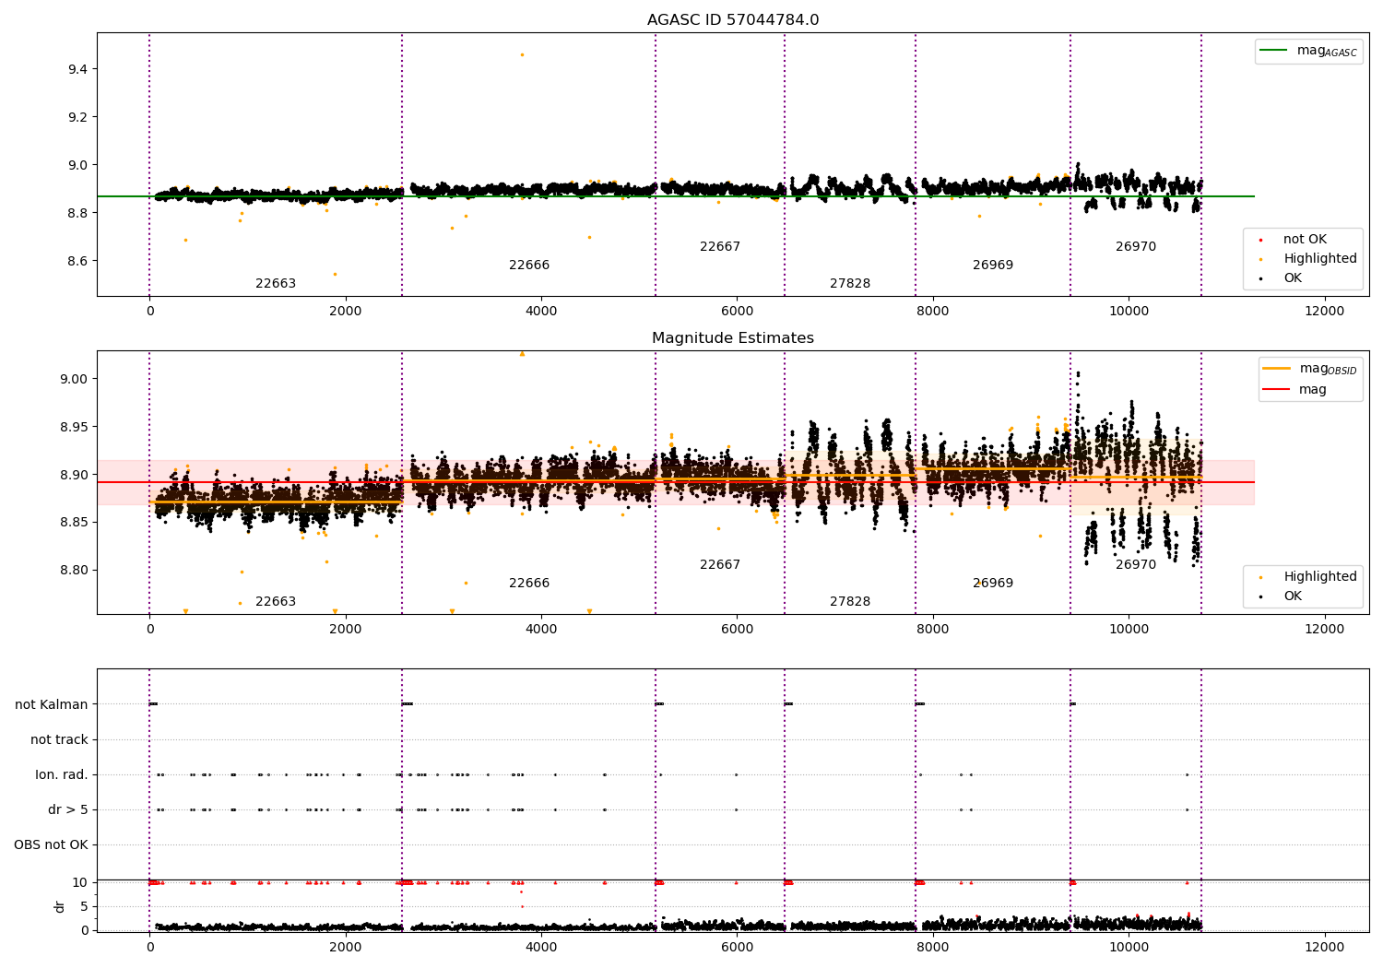This screenshot has height=968, width=1383.
Task: Click the 'OK' legend entry in top plot
Action: tap(1281, 277)
